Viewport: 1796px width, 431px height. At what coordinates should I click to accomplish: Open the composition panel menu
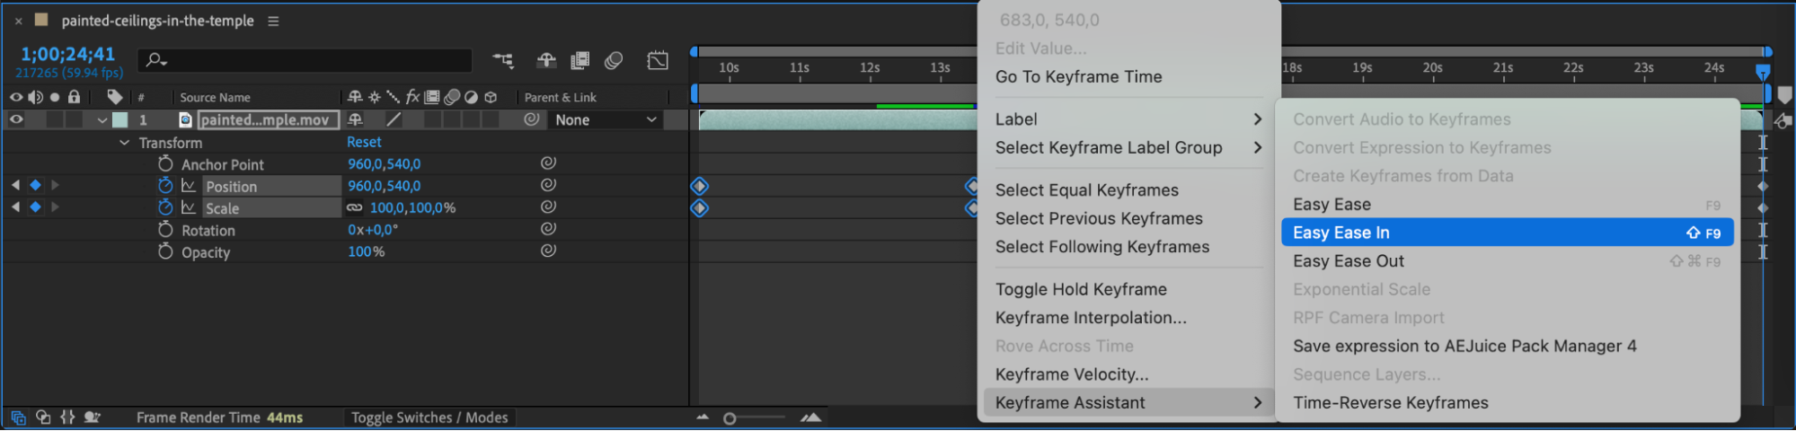pyautogui.click(x=273, y=21)
